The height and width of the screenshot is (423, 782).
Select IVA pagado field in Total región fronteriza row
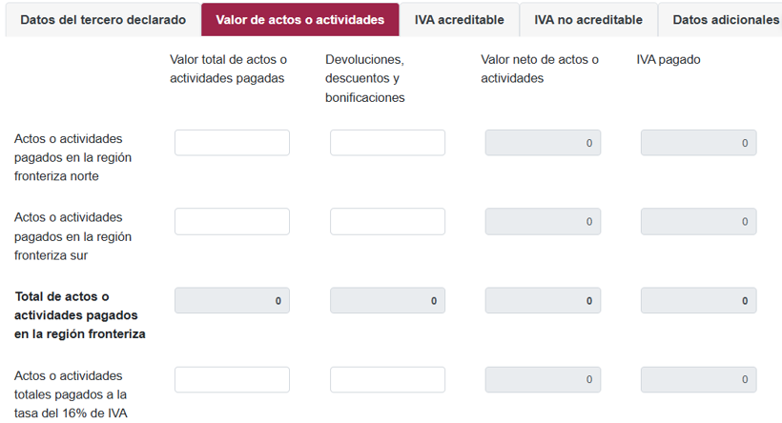click(698, 301)
